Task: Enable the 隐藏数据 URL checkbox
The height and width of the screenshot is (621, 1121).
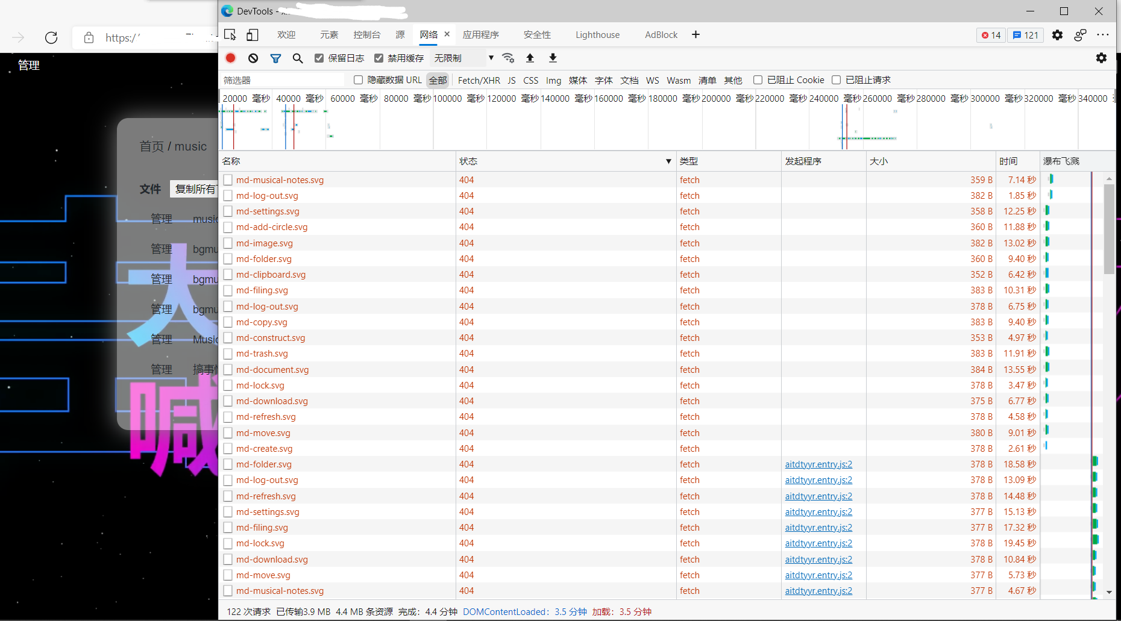Action: (x=358, y=80)
